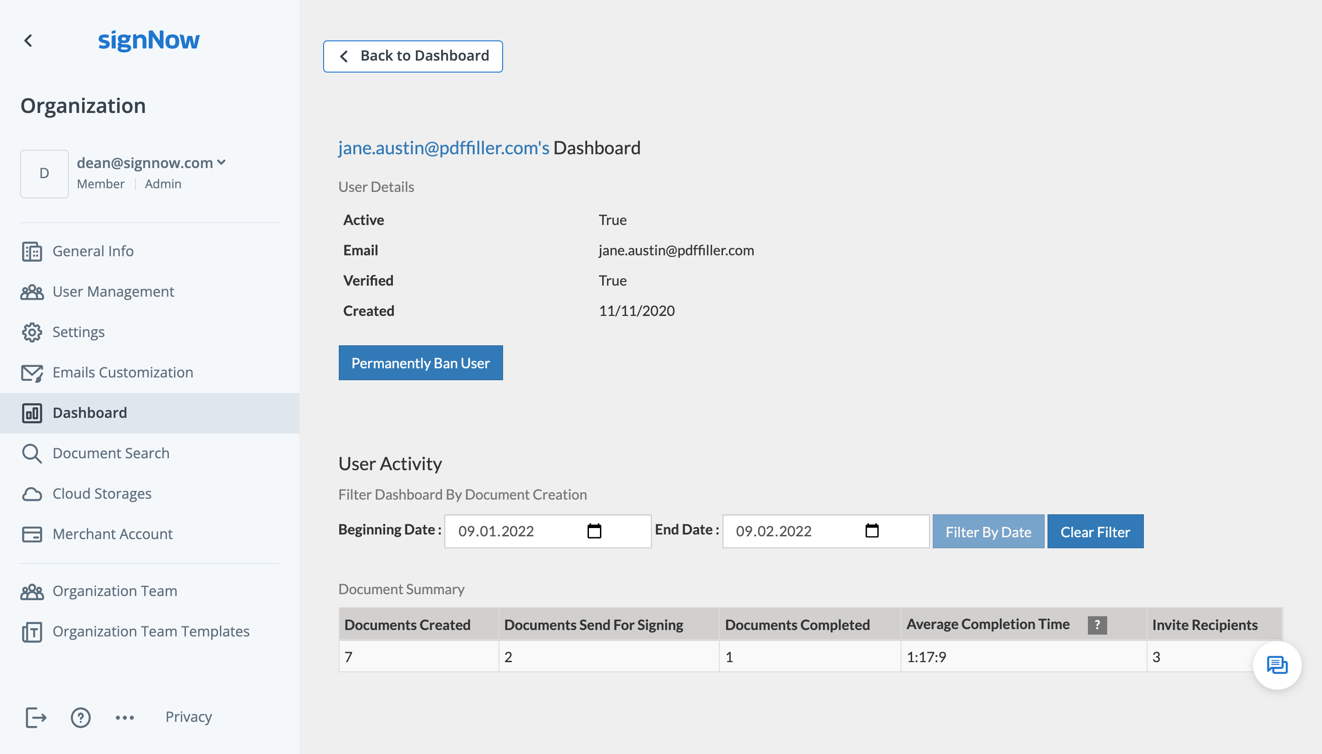Open Beginning Date calendar picker icon
Screen dimensions: 1322x754
click(594, 531)
